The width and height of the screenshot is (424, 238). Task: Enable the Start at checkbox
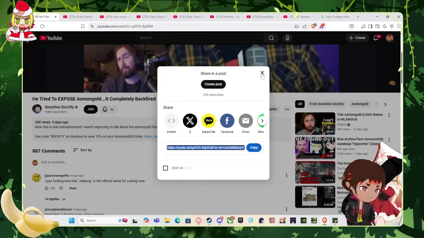point(166,168)
